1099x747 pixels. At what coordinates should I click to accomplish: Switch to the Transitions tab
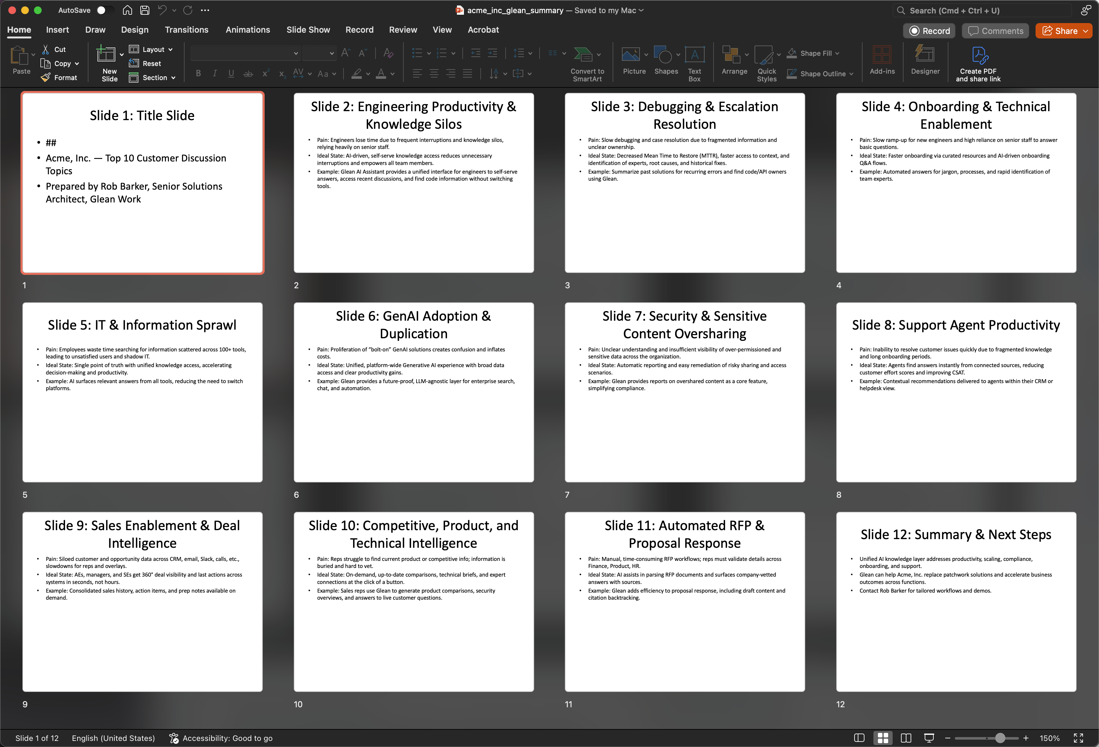186,30
